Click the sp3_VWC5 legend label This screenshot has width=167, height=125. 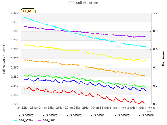[122, 115]
